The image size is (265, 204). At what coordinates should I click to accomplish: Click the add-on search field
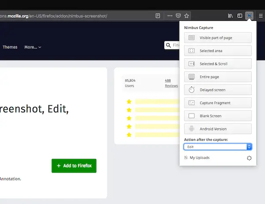pos(172,45)
